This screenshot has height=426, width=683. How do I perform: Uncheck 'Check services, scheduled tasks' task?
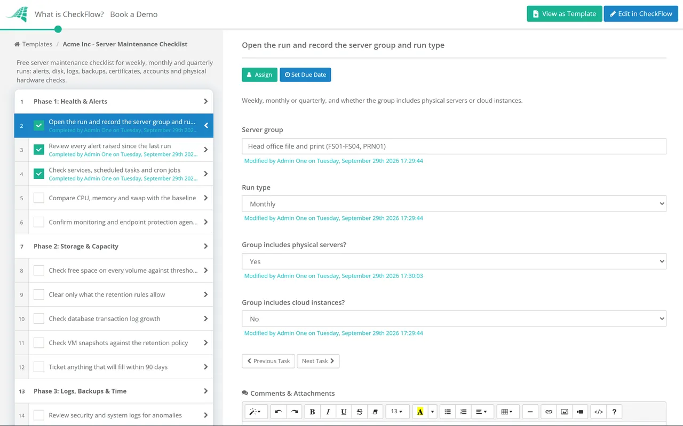(x=39, y=174)
